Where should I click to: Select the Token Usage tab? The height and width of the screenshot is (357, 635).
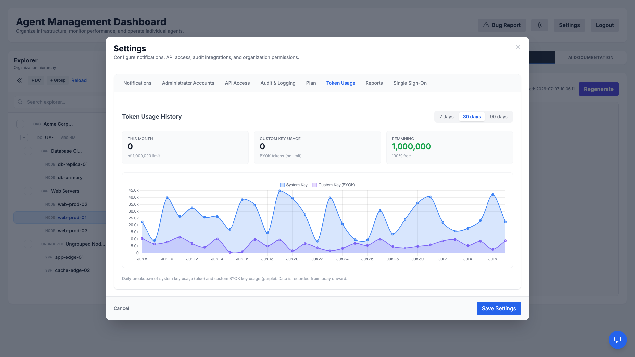pos(341,83)
